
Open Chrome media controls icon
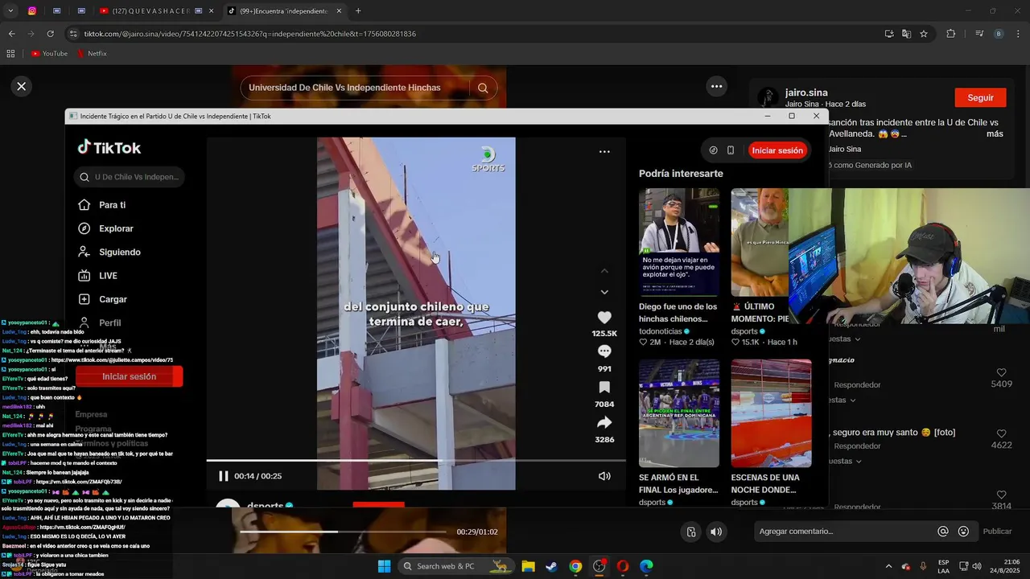pyautogui.click(x=979, y=34)
